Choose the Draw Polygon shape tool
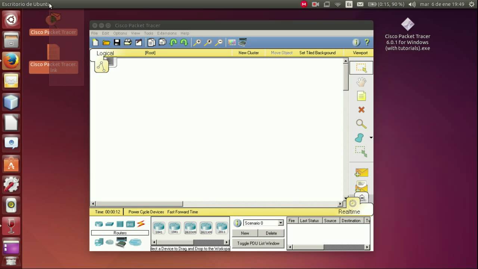 (x=359, y=138)
